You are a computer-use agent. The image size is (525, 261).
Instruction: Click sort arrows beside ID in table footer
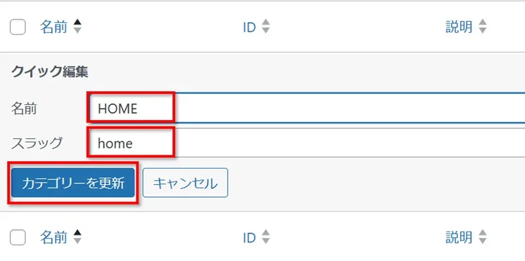pyautogui.click(x=266, y=237)
